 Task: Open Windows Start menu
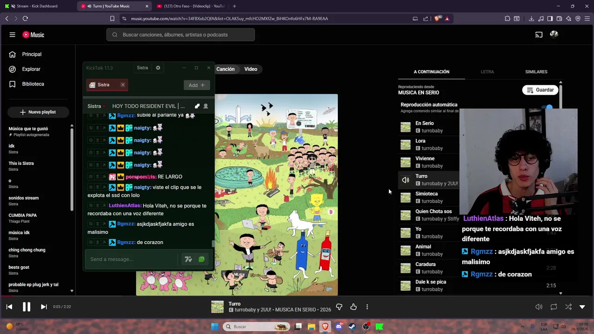click(x=214, y=327)
